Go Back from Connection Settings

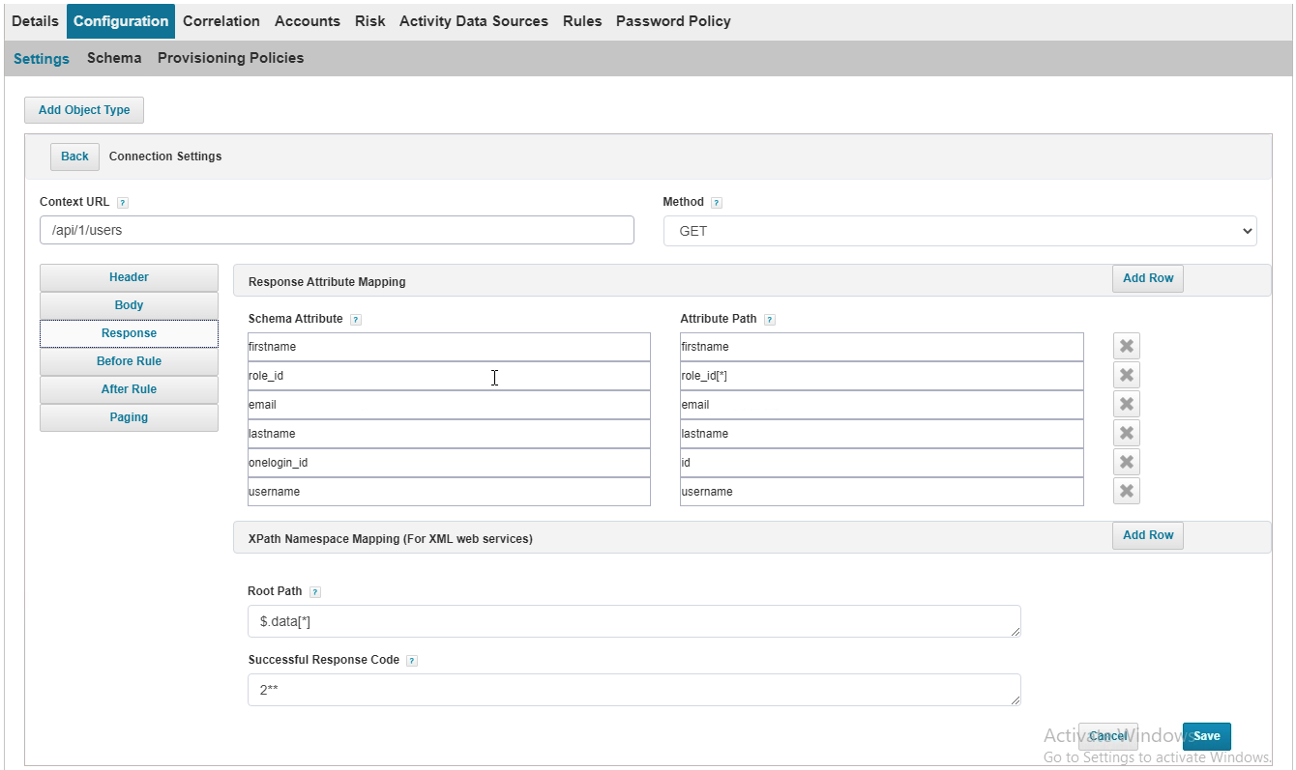(74, 157)
